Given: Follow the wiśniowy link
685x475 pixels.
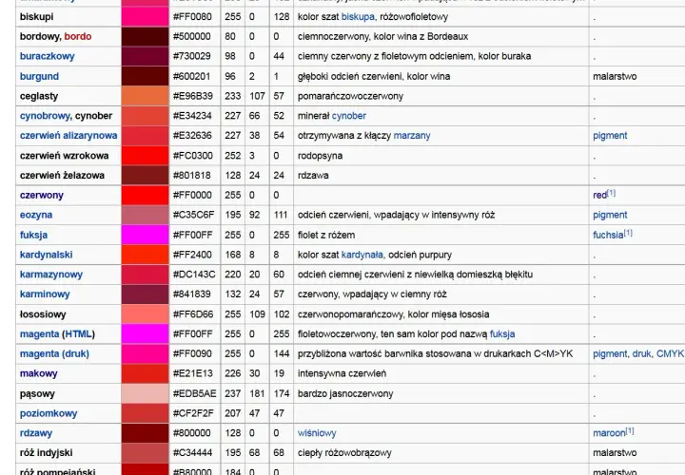Looking at the screenshot, I should 317,433.
